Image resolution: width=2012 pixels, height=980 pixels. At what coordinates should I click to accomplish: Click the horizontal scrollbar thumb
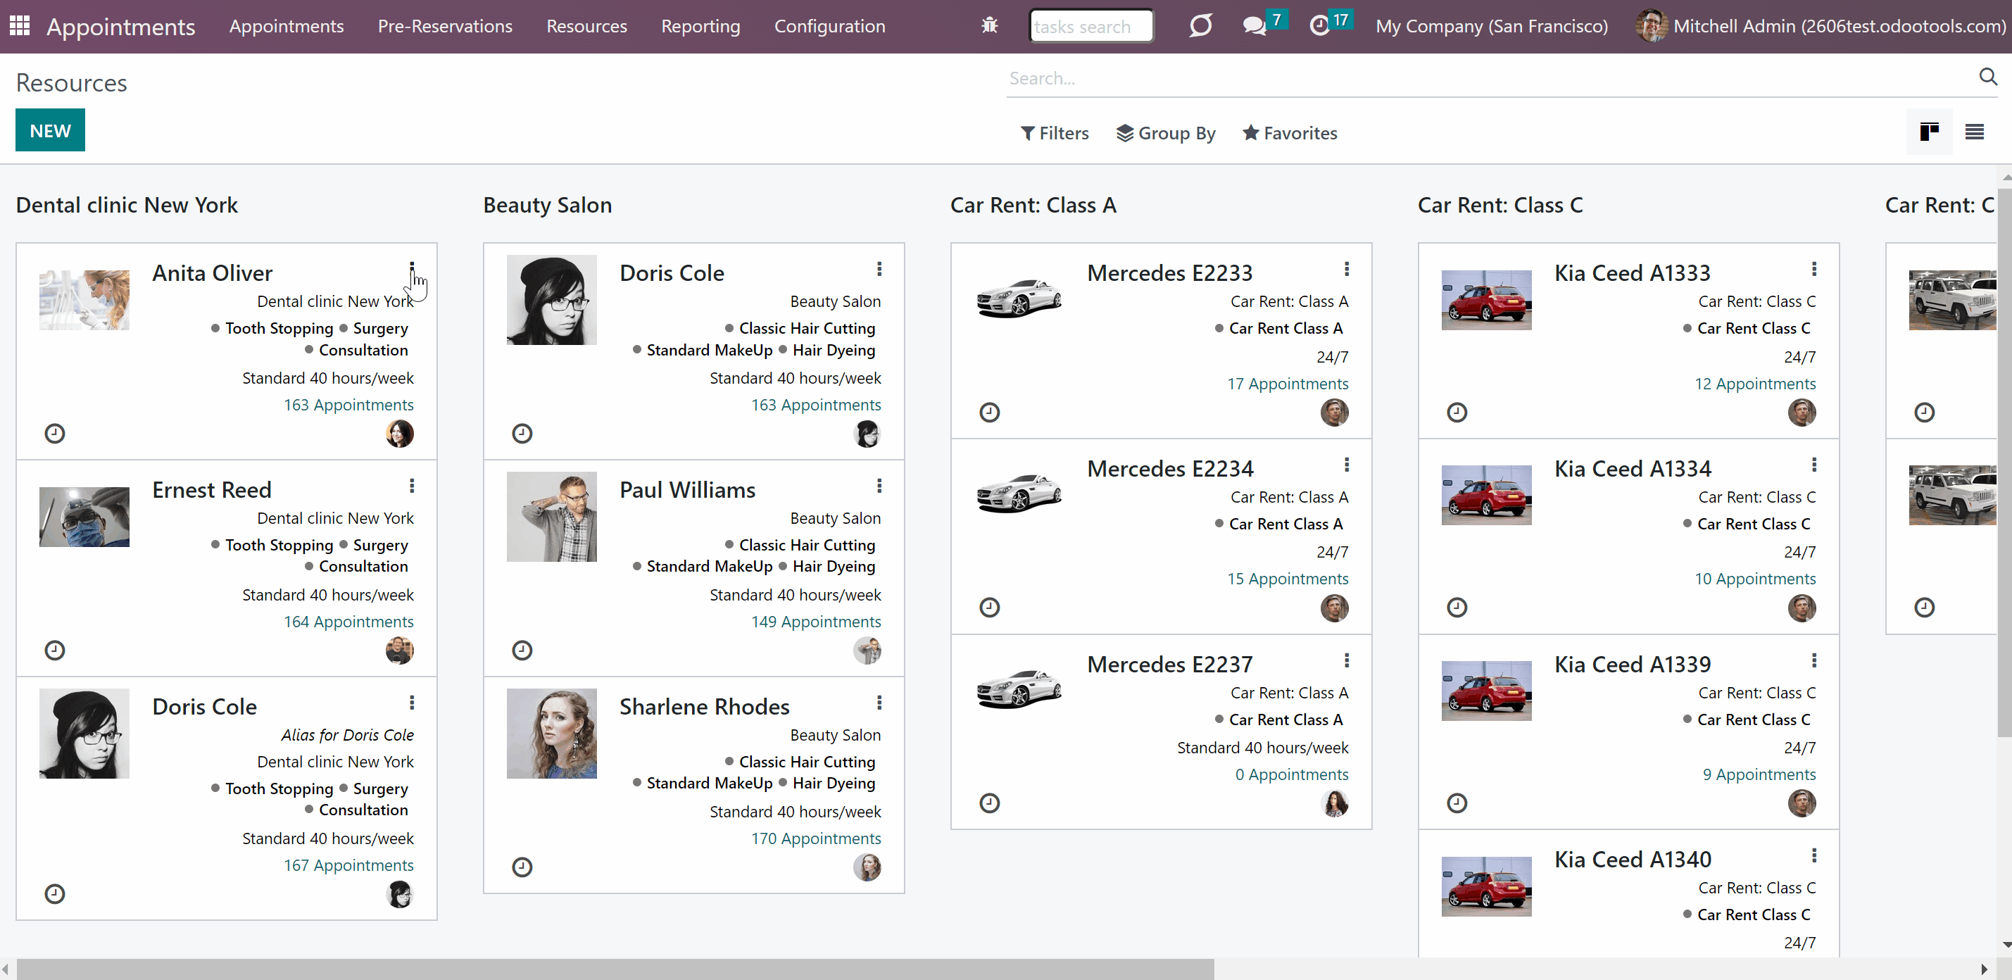[x=615, y=969]
